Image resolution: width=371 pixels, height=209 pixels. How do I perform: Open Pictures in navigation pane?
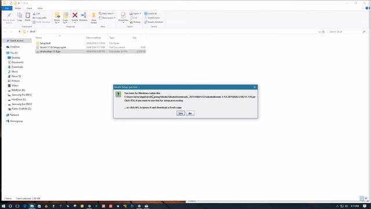(x=16, y=81)
